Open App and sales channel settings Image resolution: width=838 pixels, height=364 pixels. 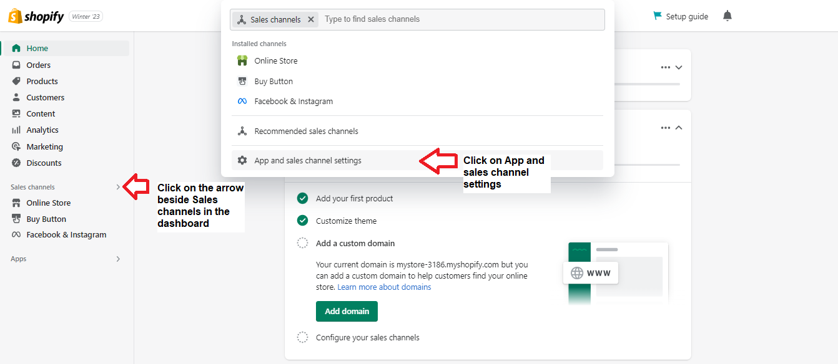(417, 160)
